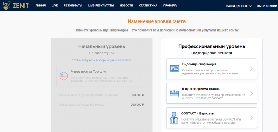
Task: Open ВАШИ СТАВКИ in the header
Action: click(x=267, y=6)
